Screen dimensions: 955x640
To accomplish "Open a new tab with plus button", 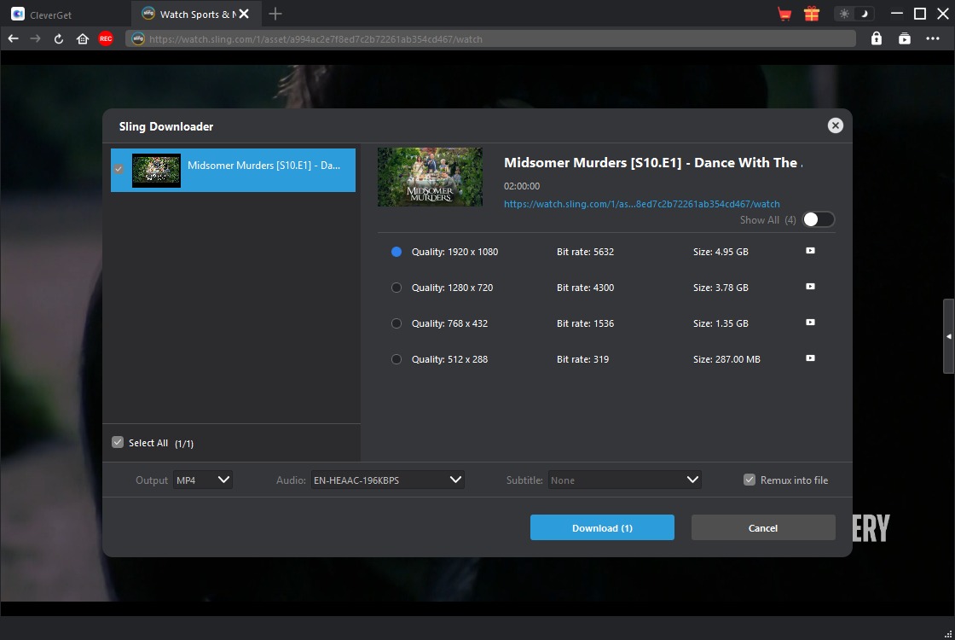I will (x=275, y=14).
